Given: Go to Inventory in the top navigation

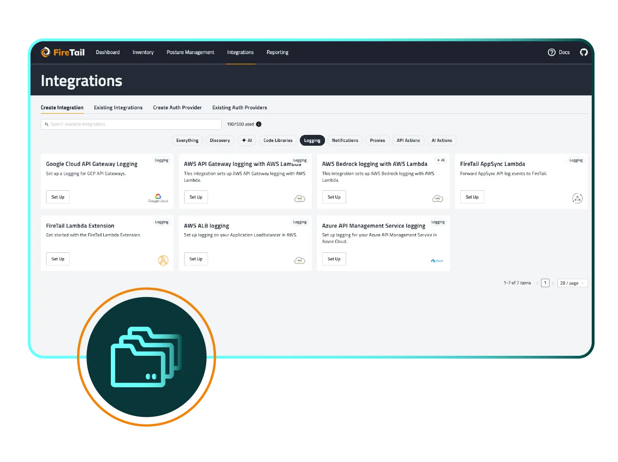Looking at the screenshot, I should tap(143, 52).
